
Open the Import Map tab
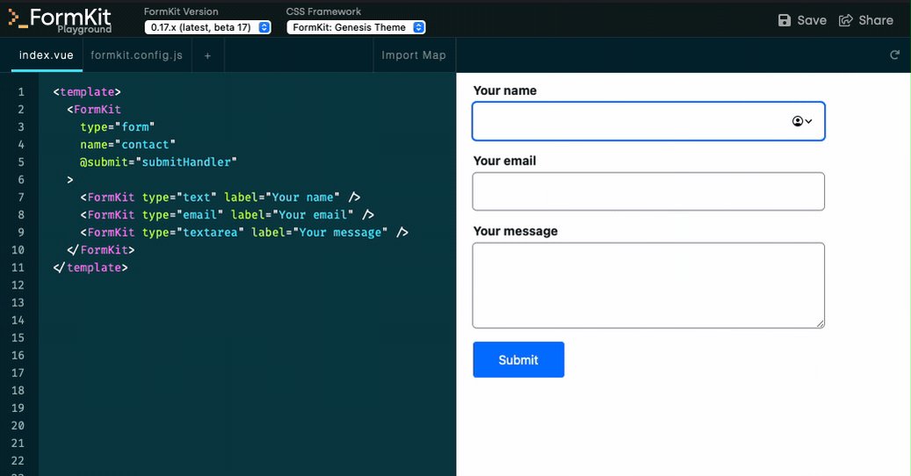coord(414,55)
